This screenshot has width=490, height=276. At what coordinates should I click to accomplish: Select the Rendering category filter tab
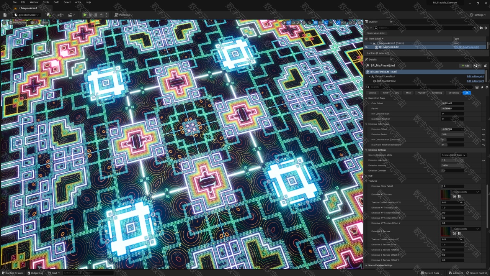[437, 93]
